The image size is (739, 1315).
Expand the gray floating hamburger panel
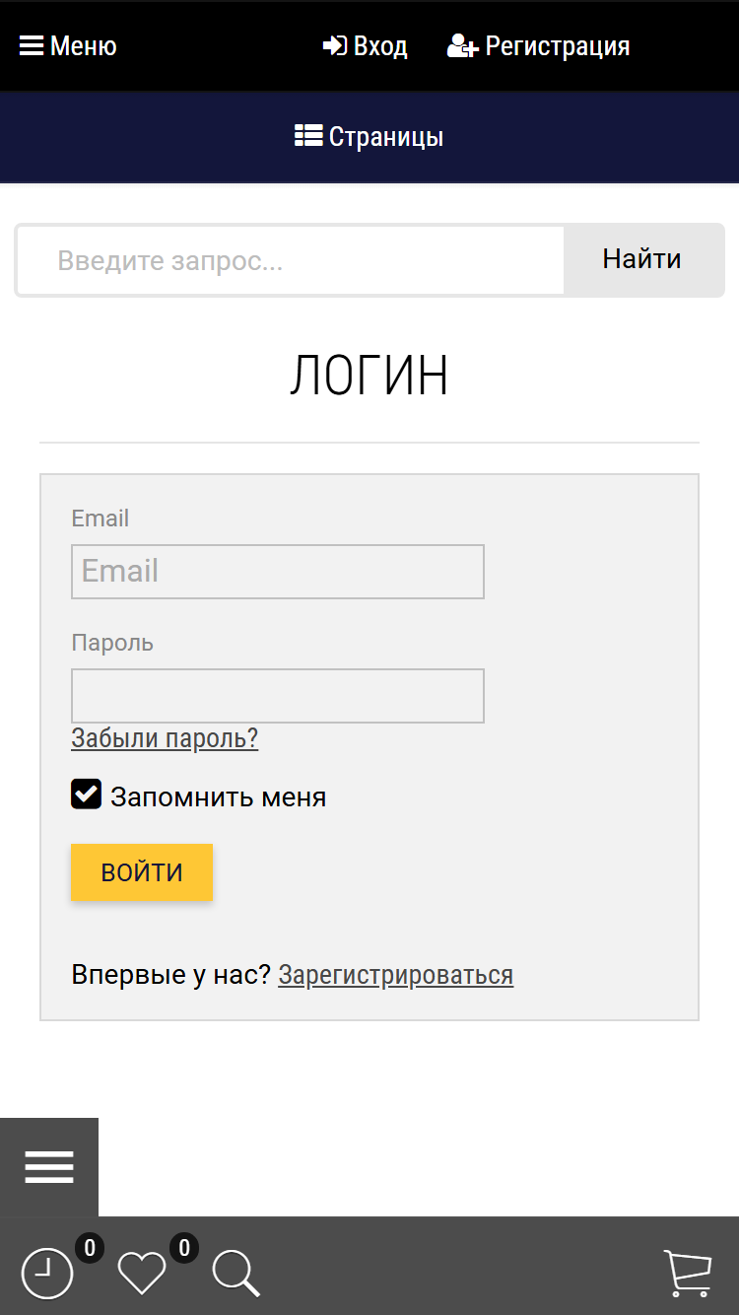tap(49, 1167)
